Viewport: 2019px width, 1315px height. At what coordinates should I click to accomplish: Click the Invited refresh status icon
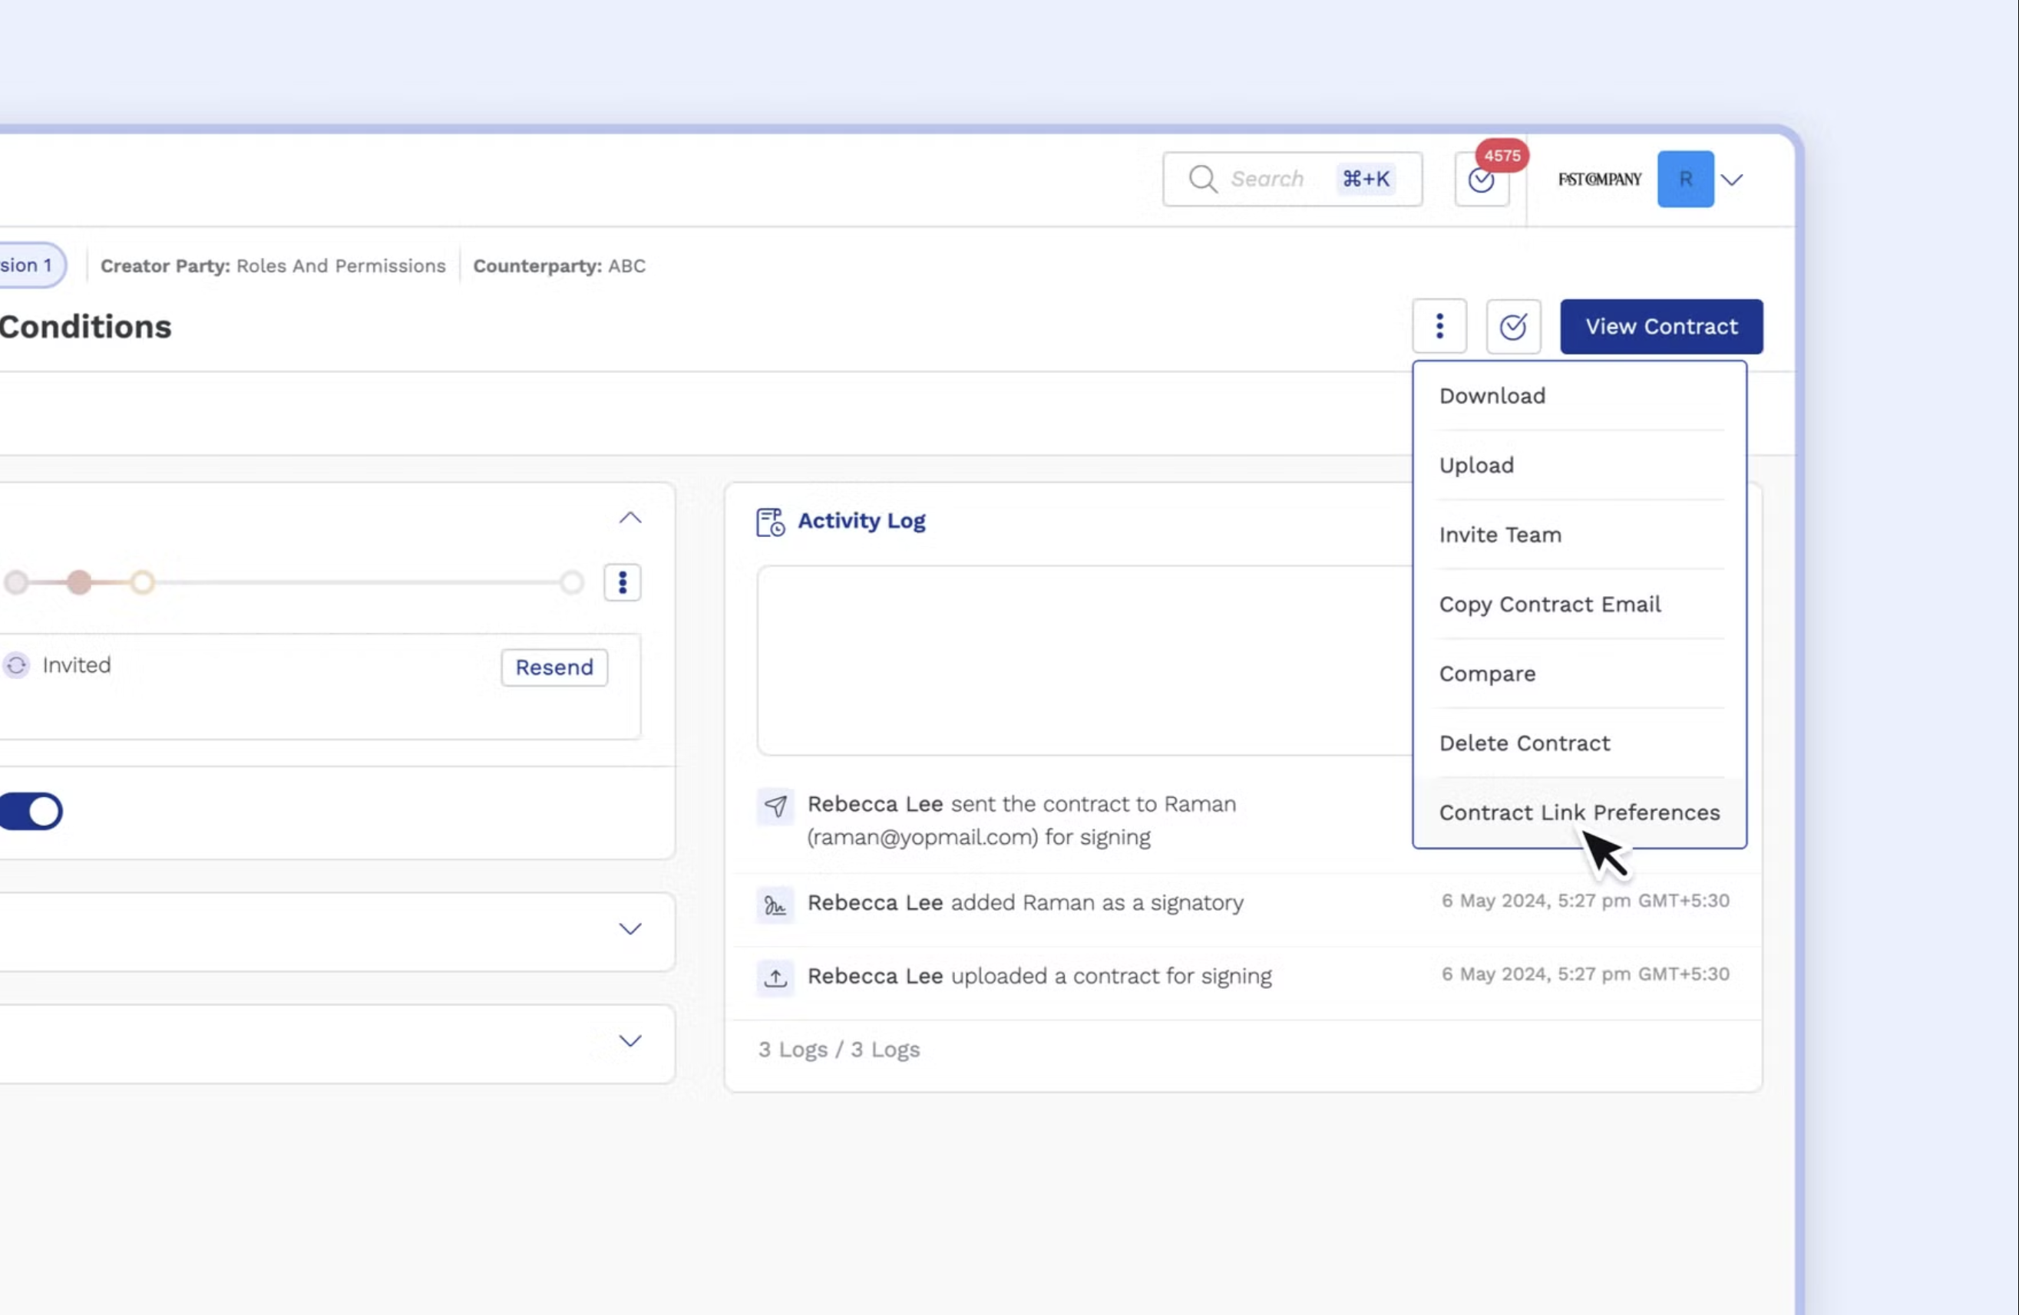click(16, 665)
